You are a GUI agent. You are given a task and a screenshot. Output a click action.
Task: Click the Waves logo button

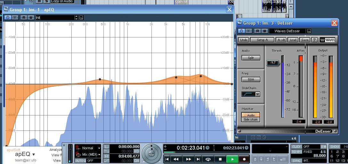328,40
